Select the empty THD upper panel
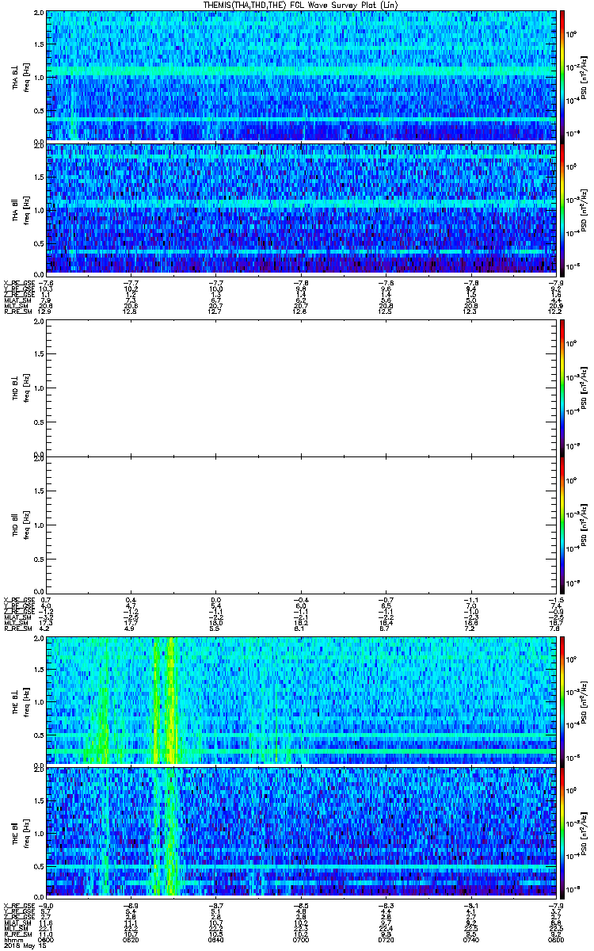Screen dimensions: 594x951 point(301,388)
